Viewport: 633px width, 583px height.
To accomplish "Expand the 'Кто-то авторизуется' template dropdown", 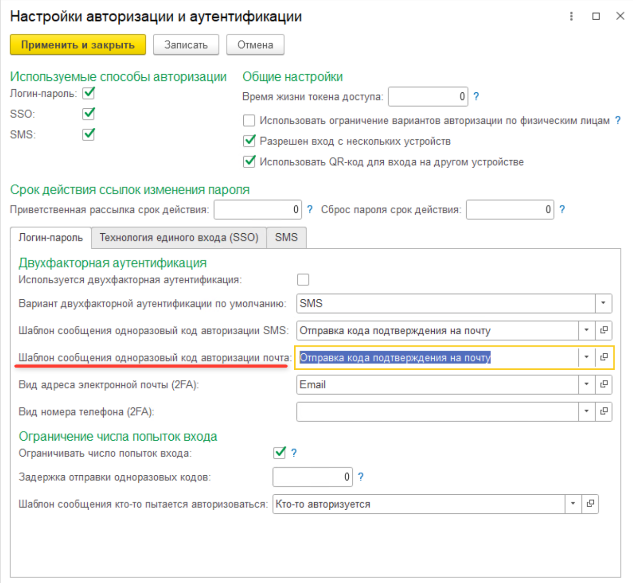I will coord(573,504).
